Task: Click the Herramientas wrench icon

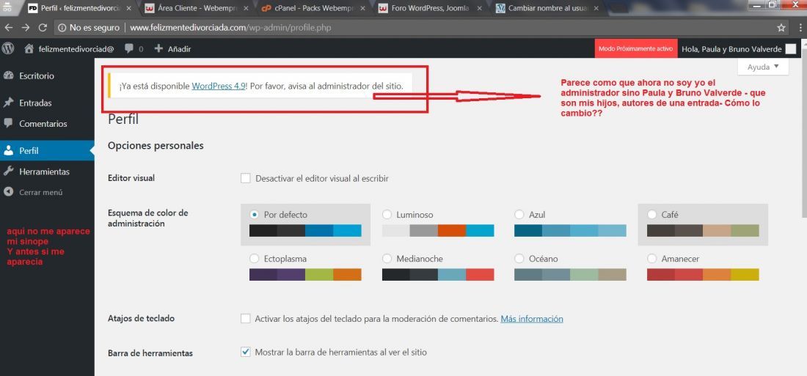Action: pyautogui.click(x=8, y=172)
